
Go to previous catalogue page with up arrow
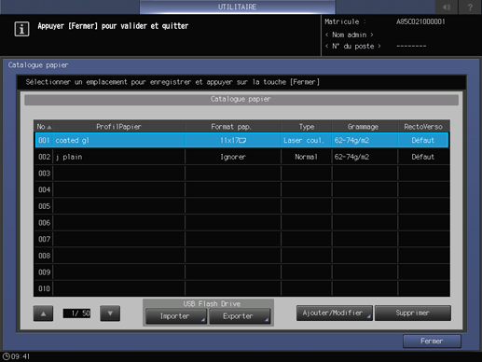[x=43, y=313]
